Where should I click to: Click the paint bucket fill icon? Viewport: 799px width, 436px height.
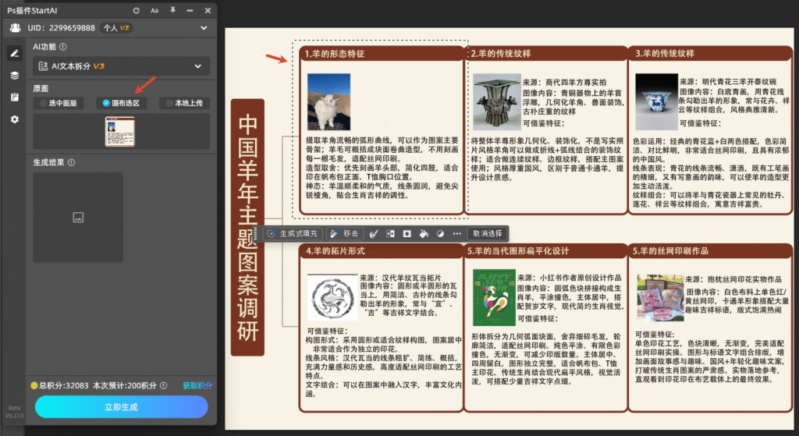424,234
